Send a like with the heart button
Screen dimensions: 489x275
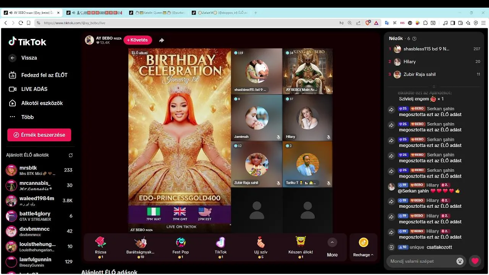pos(475,261)
